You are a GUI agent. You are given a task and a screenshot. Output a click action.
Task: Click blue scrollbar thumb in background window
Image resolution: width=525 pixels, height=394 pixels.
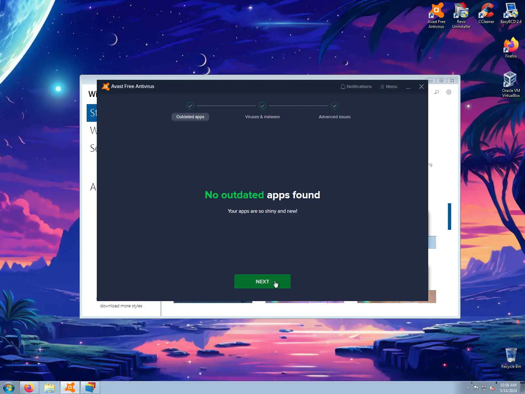point(450,217)
